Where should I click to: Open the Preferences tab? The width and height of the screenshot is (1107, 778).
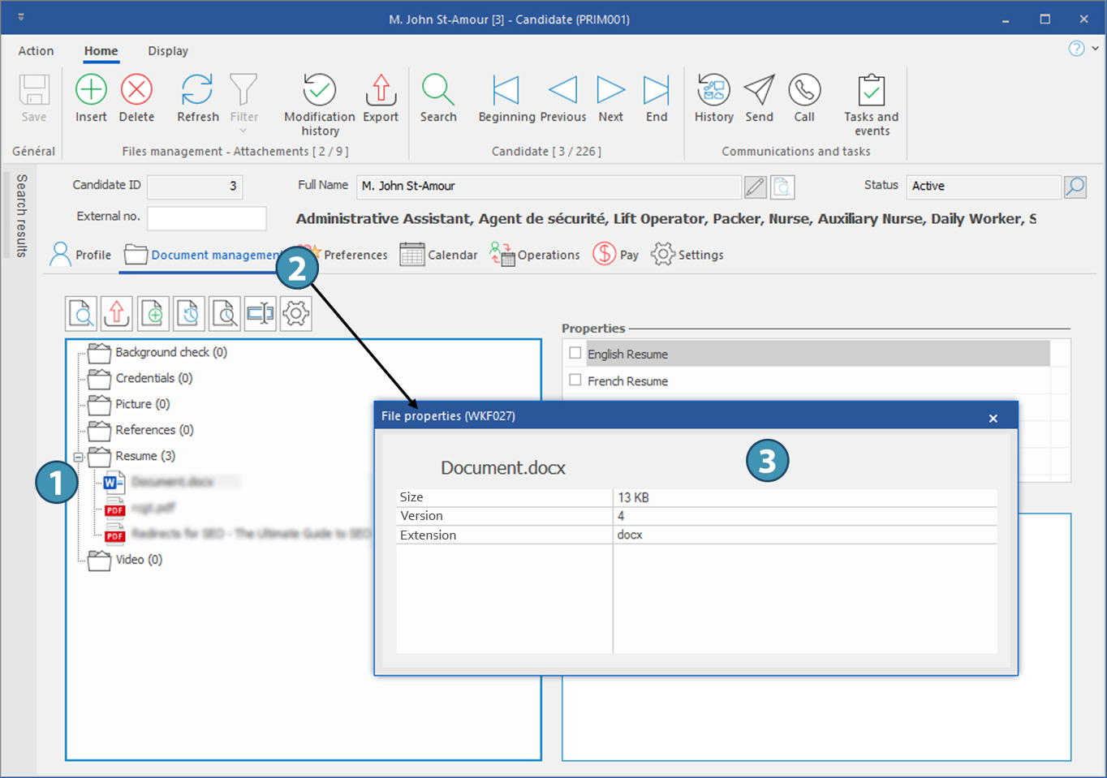tap(355, 255)
